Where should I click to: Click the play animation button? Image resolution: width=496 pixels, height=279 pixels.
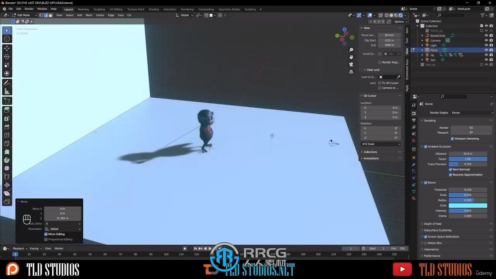[210, 248]
